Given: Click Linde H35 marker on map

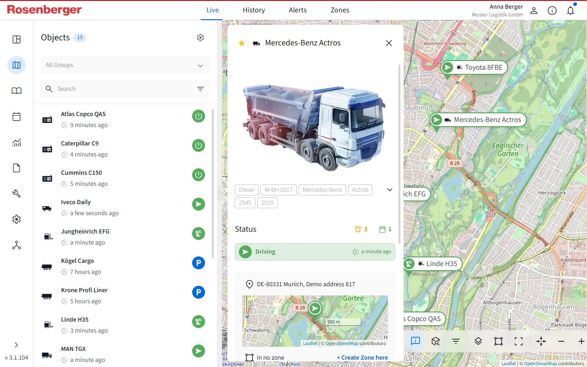Looking at the screenshot, I should pos(432,264).
